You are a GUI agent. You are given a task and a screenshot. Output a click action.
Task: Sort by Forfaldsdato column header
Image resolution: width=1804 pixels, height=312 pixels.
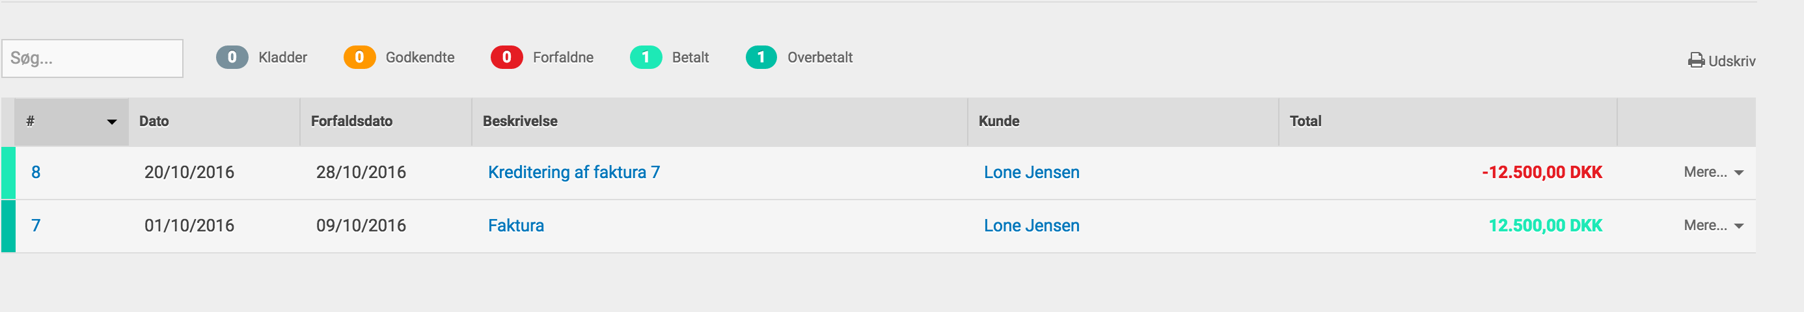[x=351, y=121]
